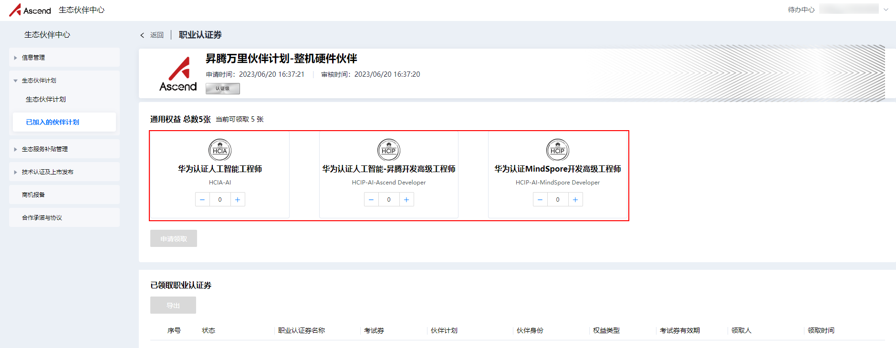Click the 领取人 column header
The image size is (896, 348).
point(741,330)
